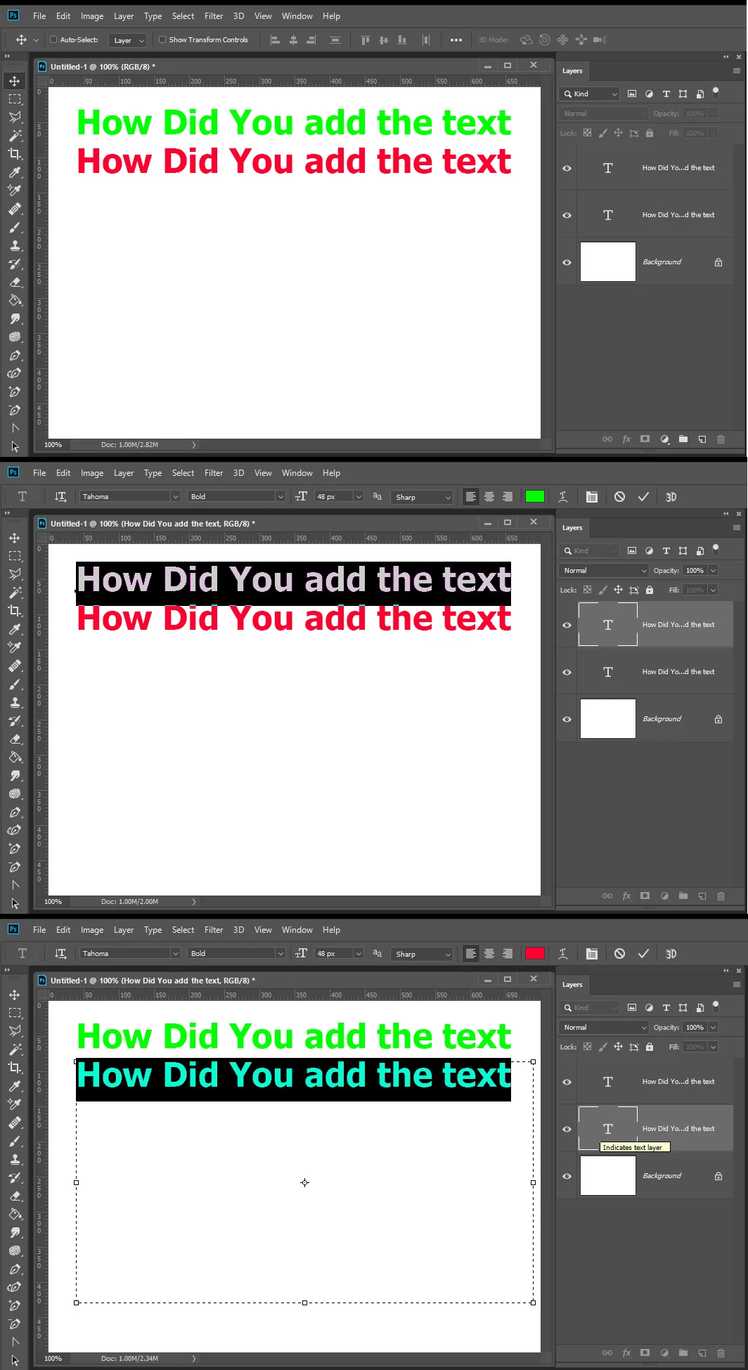
Task: Switch to the Layers tab in the top window
Action: click(x=572, y=71)
